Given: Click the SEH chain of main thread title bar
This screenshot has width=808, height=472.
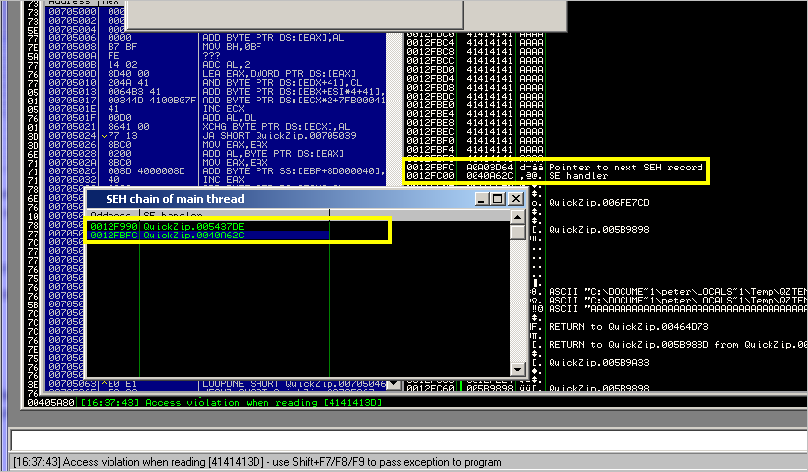Looking at the screenshot, I should [x=276, y=199].
